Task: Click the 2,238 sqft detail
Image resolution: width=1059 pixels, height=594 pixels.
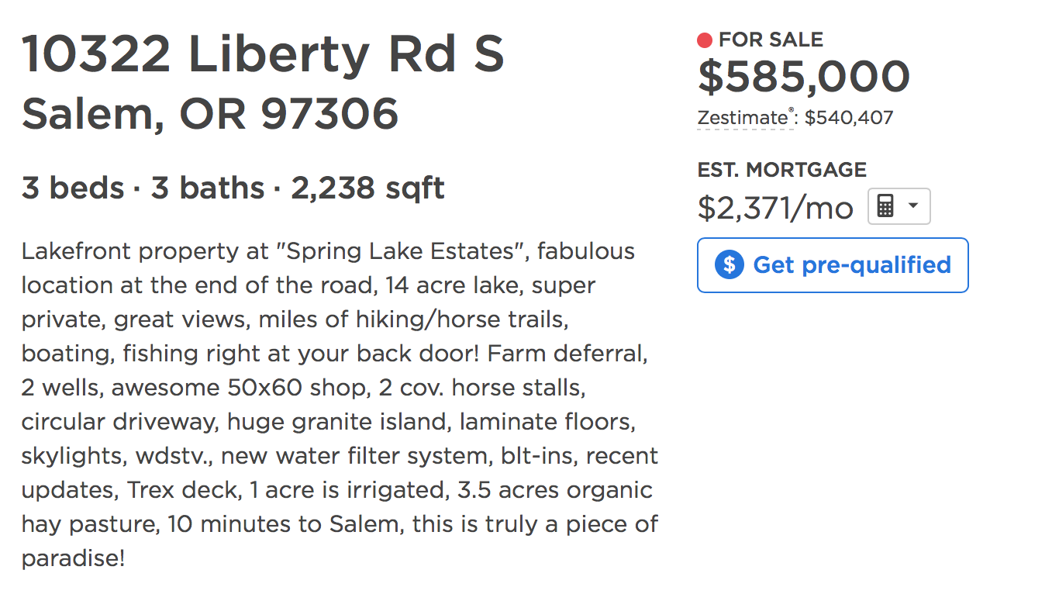Action: (367, 188)
